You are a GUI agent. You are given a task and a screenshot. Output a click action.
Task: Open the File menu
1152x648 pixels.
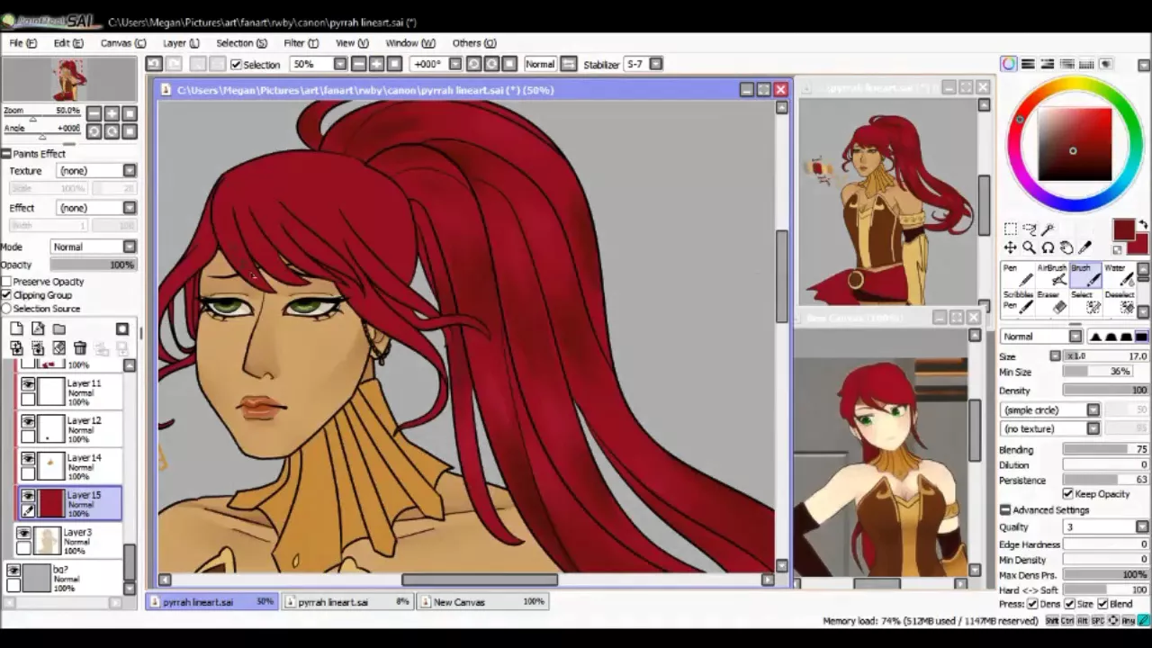click(x=23, y=43)
